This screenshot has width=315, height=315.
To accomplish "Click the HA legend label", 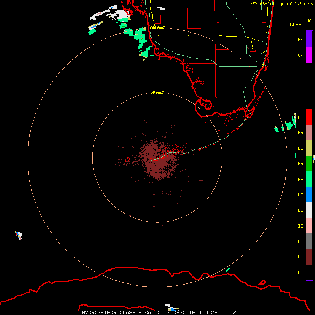I will 300,117.
